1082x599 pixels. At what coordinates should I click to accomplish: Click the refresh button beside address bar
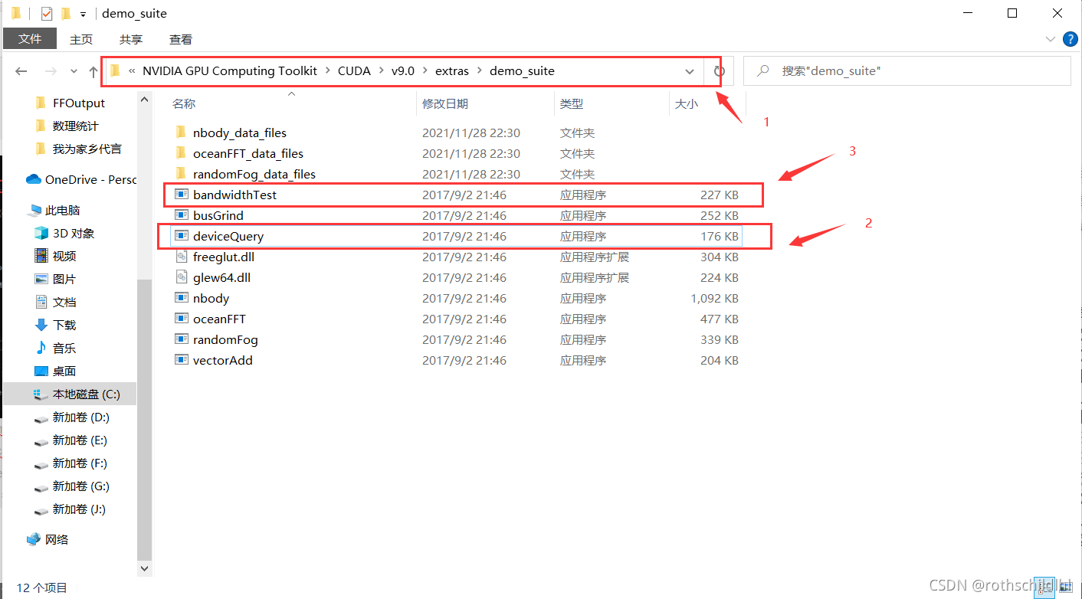pos(719,71)
